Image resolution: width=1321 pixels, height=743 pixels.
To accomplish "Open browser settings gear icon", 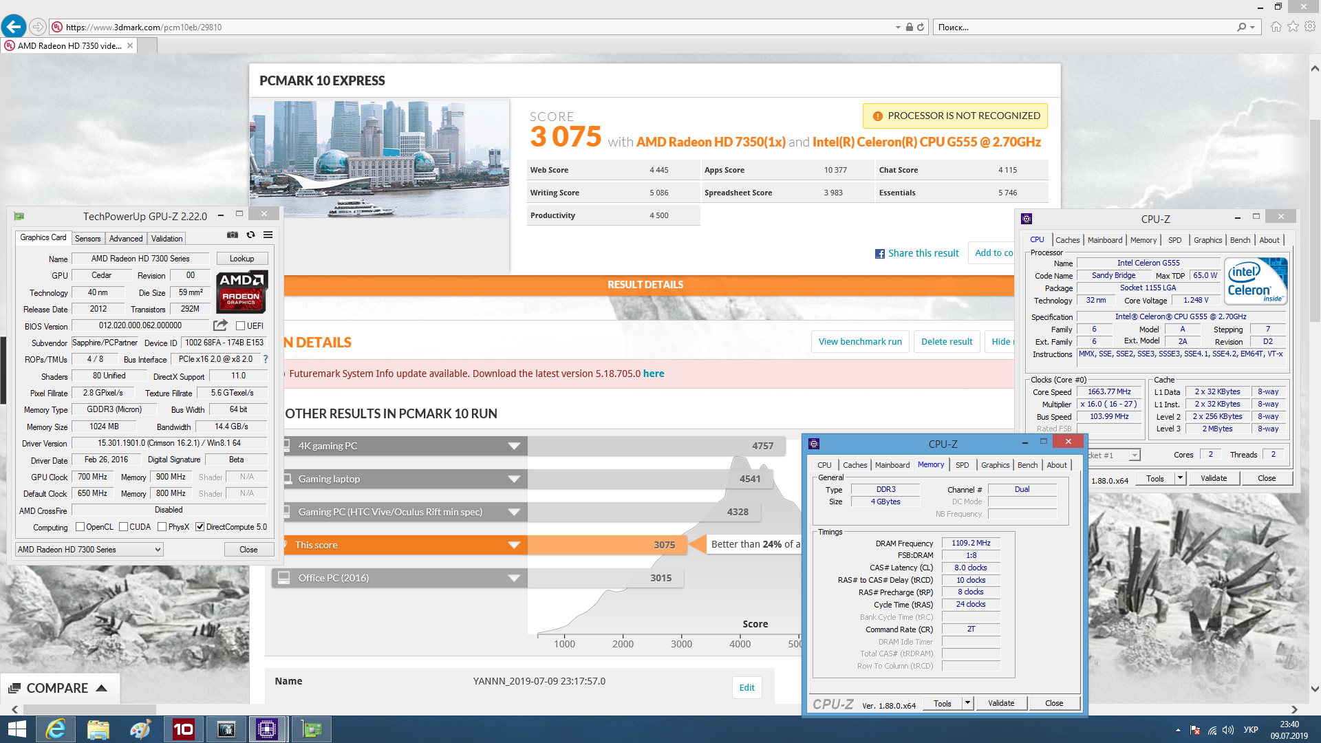I will pyautogui.click(x=1310, y=27).
